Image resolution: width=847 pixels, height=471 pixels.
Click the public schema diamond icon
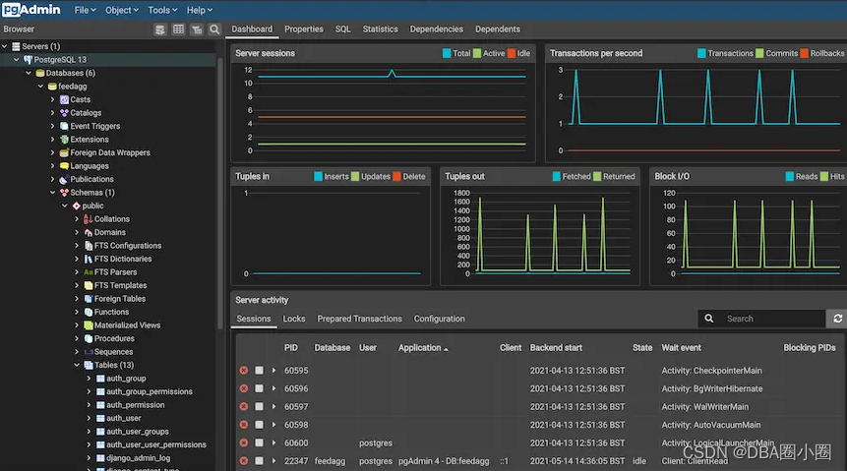pos(76,206)
